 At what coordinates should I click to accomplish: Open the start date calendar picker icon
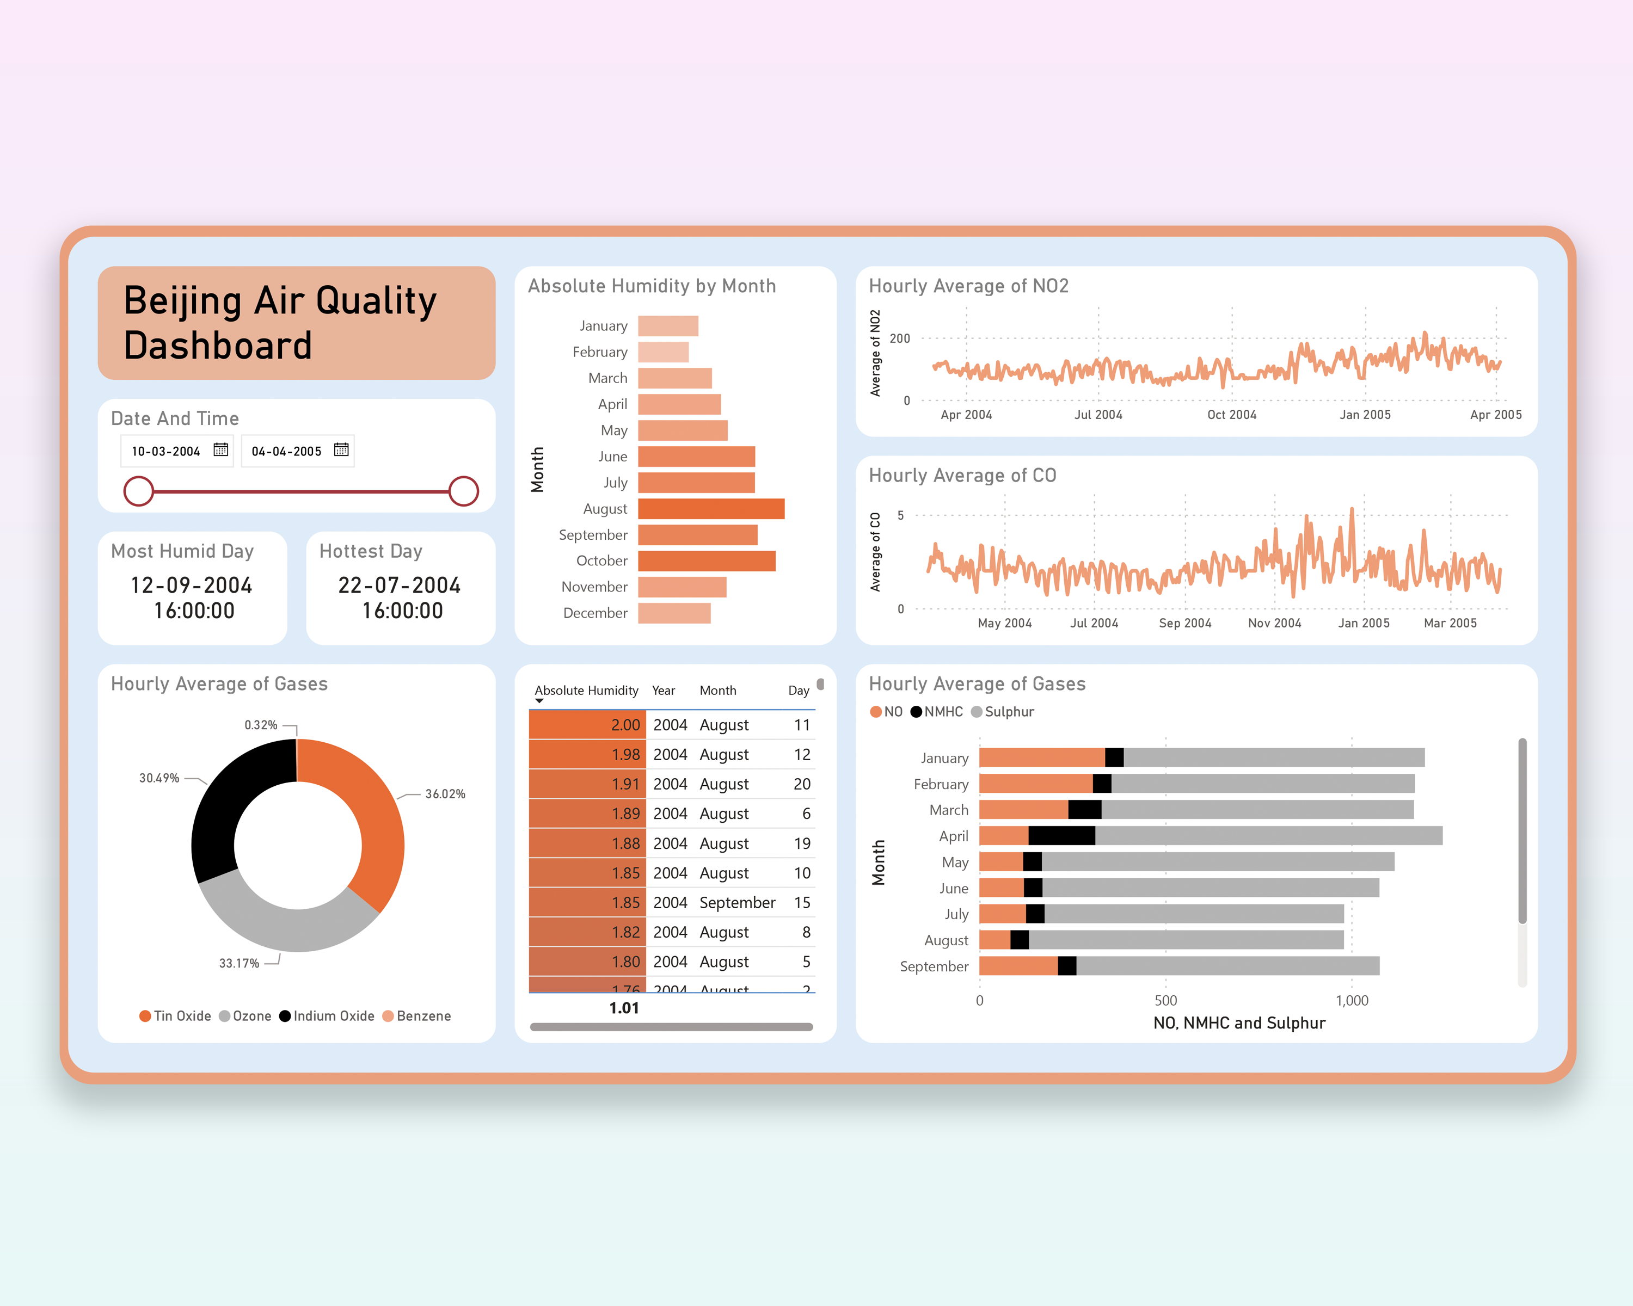[220, 449]
